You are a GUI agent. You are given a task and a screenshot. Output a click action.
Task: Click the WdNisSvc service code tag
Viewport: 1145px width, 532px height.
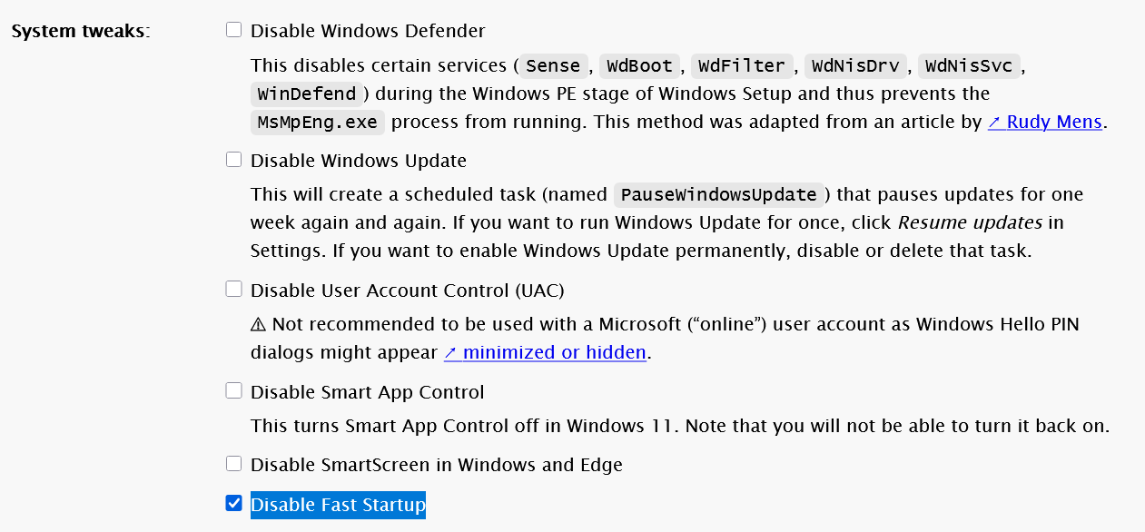(969, 65)
